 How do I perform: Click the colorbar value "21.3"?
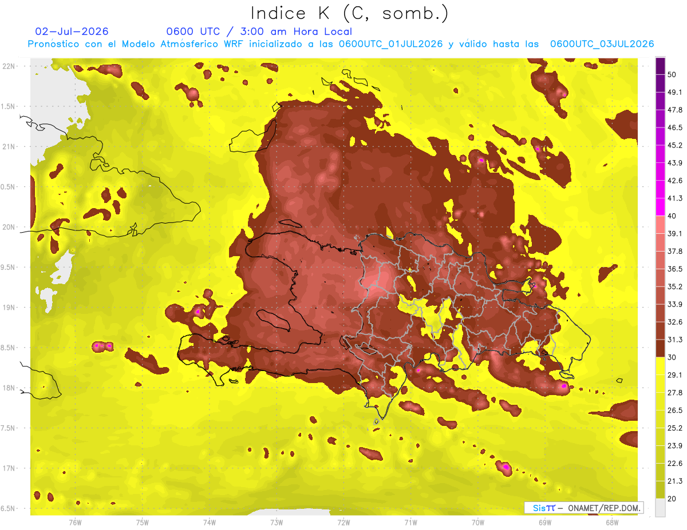click(674, 481)
